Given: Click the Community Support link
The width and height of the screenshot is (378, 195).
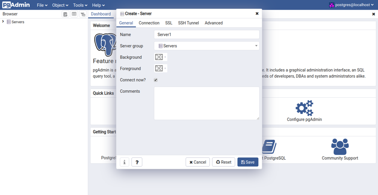Looking at the screenshot, I should pos(340,158).
